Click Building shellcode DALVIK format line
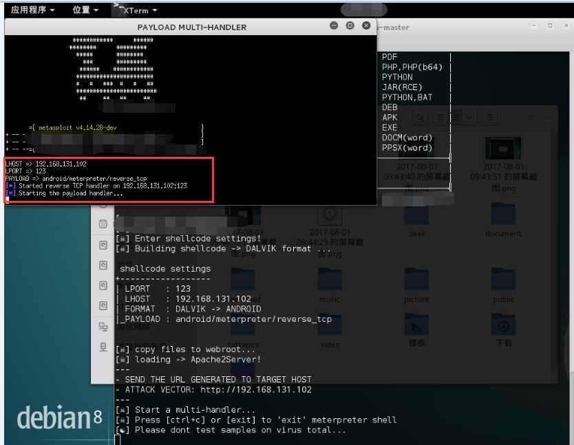This screenshot has width=574, height=445. click(x=223, y=249)
